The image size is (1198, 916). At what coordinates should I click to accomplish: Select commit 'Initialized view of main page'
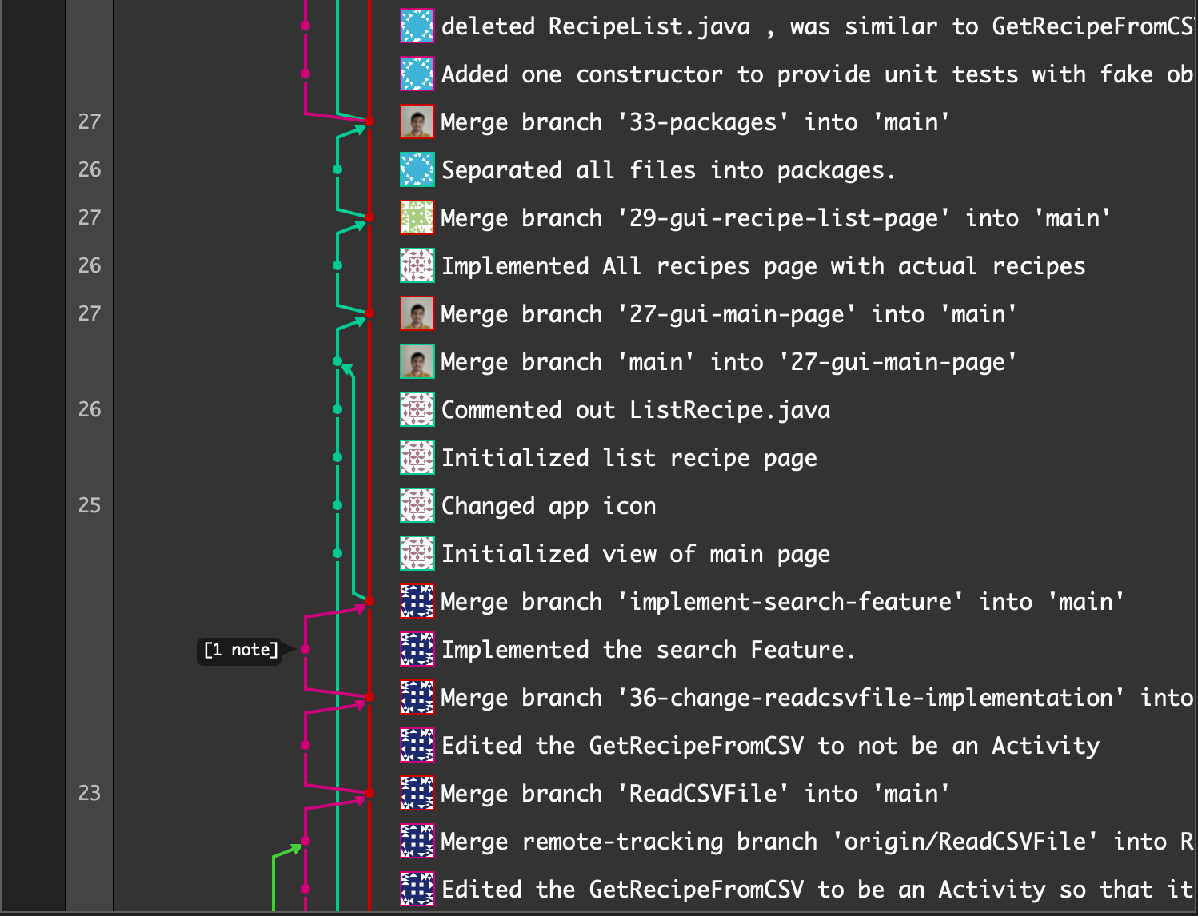[636, 554]
